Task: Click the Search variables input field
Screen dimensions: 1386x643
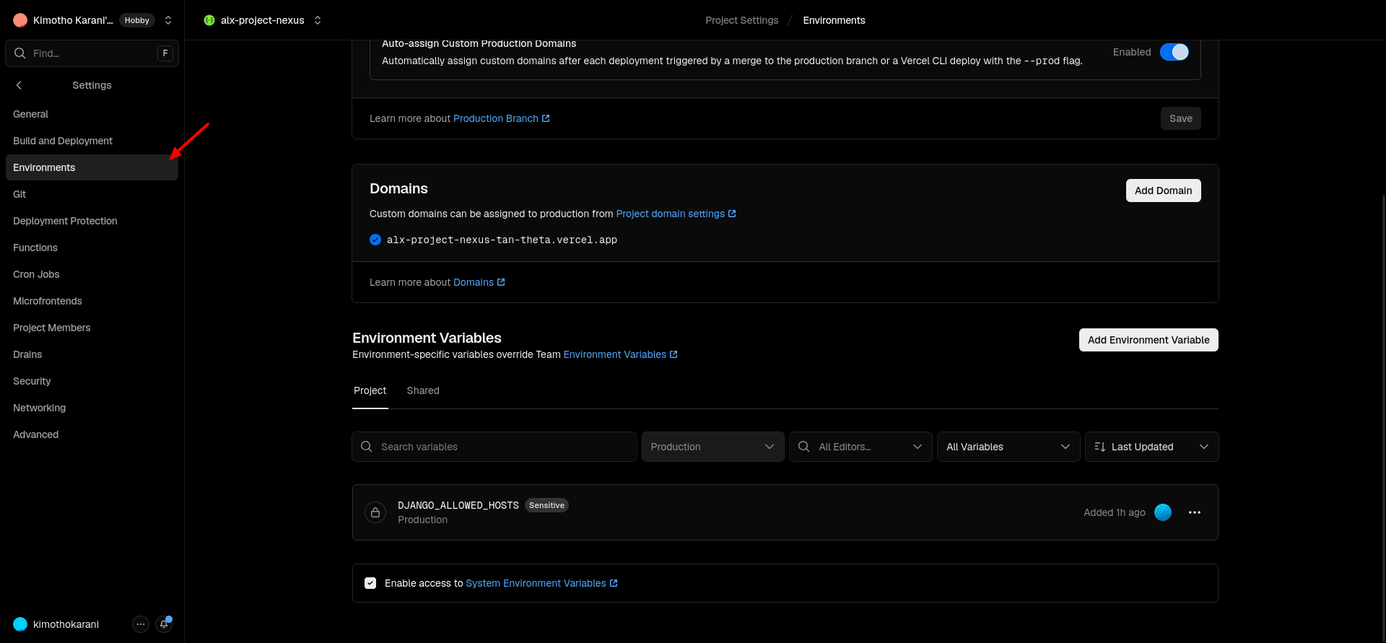Action: pos(494,447)
